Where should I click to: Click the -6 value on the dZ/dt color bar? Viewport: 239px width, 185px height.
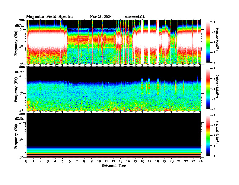coord(214,156)
